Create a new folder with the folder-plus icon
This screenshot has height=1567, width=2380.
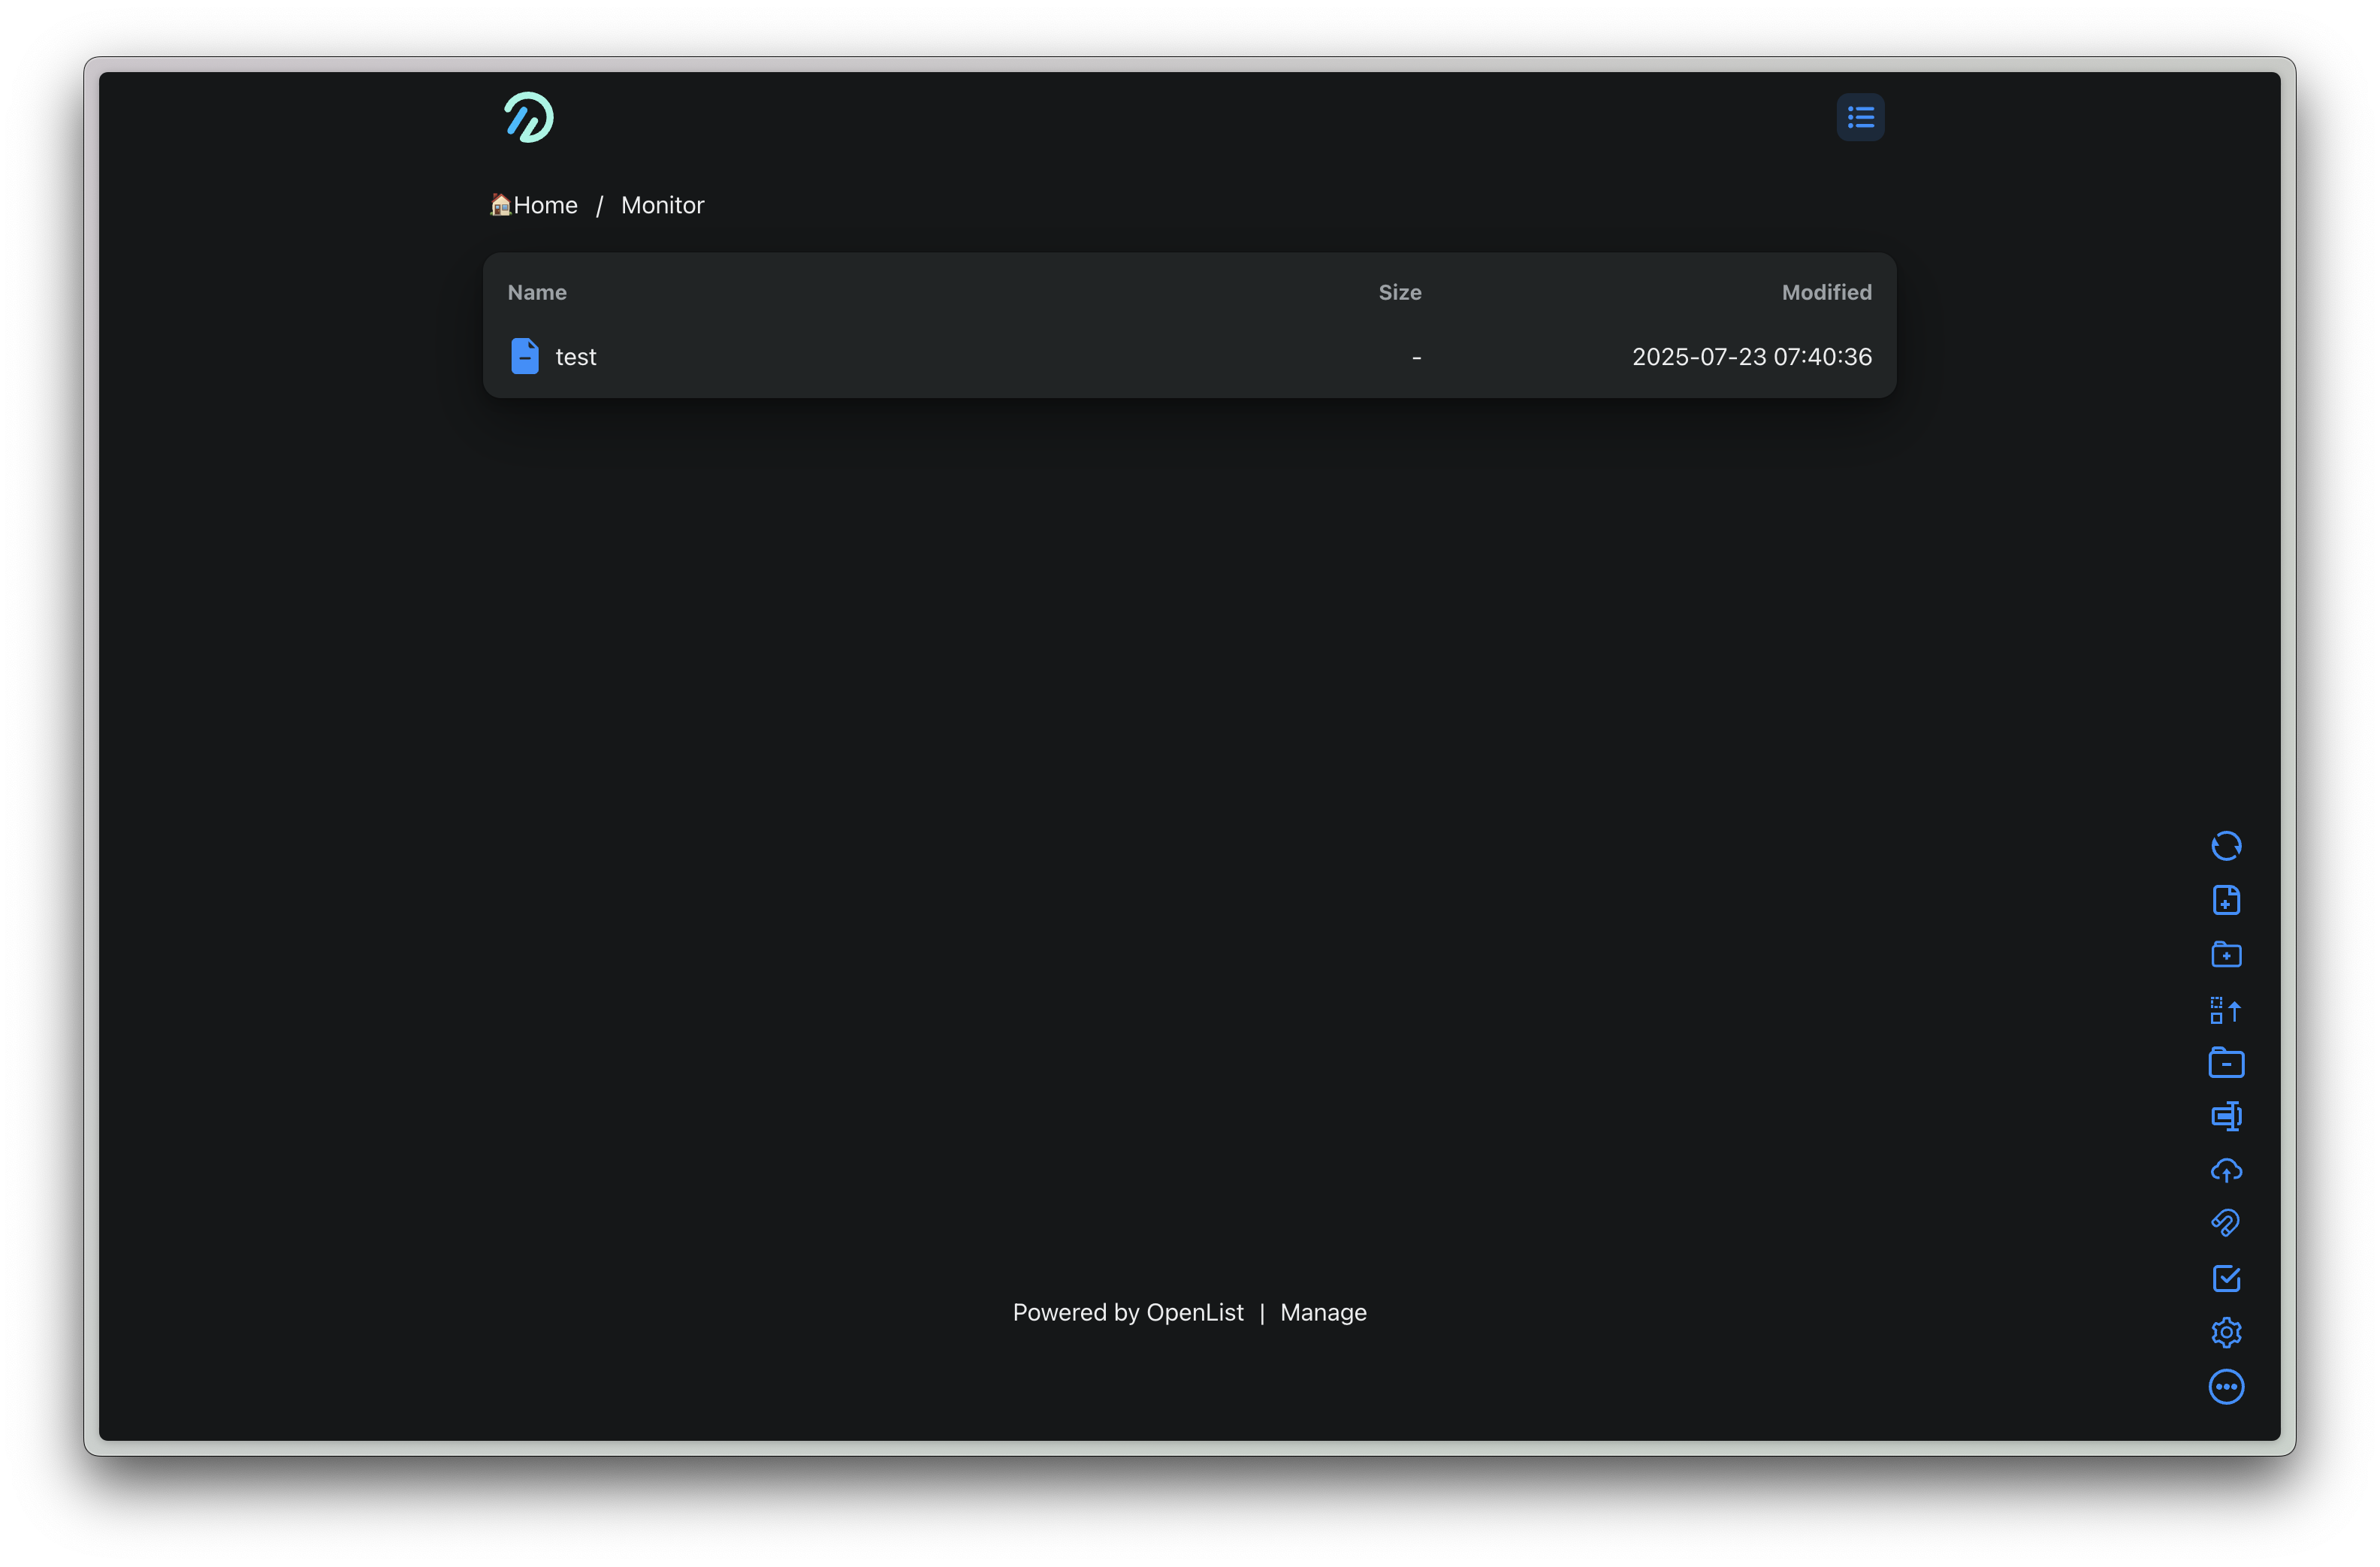click(x=2225, y=954)
